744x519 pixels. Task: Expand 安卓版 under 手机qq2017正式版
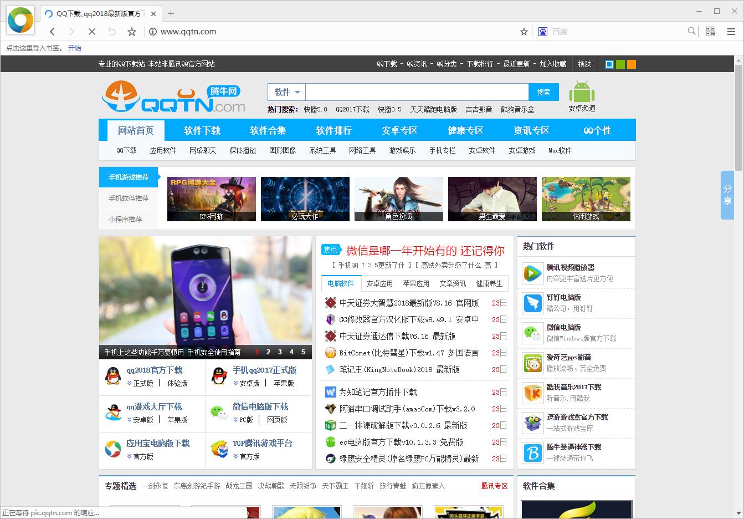tap(247, 383)
